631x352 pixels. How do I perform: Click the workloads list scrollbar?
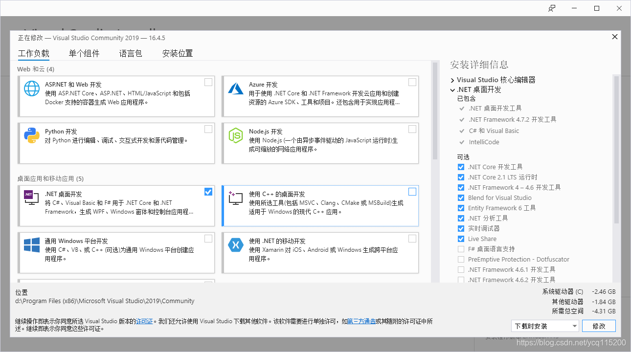click(435, 110)
